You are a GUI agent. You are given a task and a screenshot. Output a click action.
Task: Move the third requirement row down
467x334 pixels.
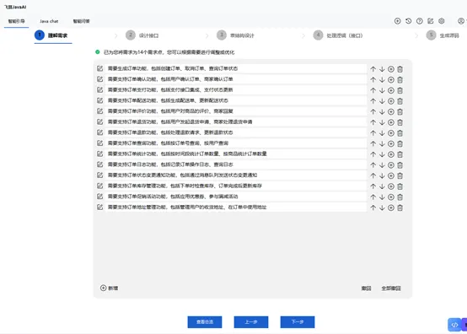(x=382, y=90)
